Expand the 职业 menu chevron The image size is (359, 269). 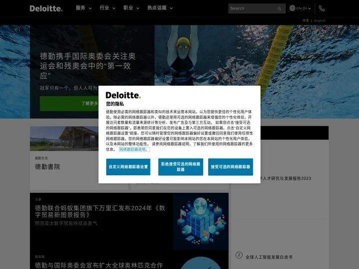pyautogui.click(x=138, y=8)
